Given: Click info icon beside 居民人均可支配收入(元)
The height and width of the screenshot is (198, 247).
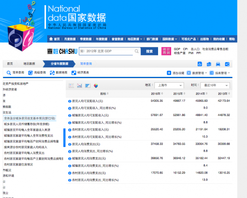Looking at the screenshot, I should (x=69, y=101).
